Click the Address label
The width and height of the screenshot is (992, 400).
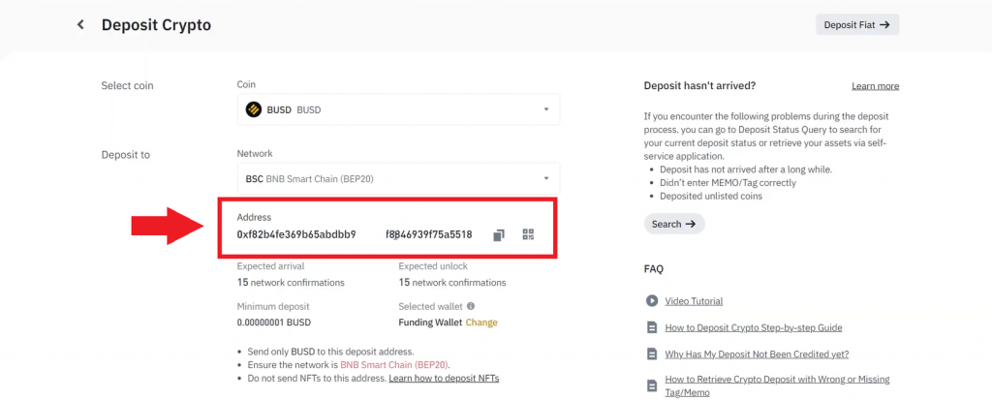click(254, 217)
